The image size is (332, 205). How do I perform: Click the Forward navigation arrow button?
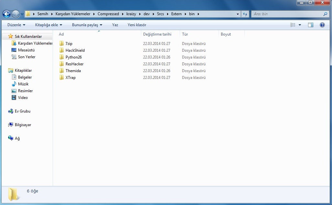tap(16, 14)
